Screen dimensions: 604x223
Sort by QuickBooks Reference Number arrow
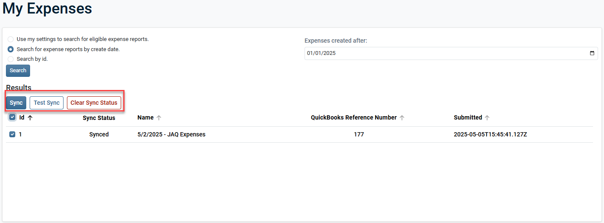[x=402, y=118]
